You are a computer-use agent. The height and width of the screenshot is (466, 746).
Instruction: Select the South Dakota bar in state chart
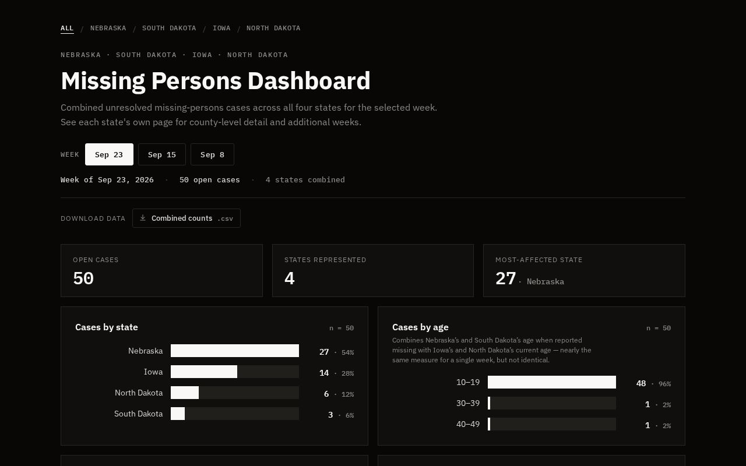click(x=235, y=414)
